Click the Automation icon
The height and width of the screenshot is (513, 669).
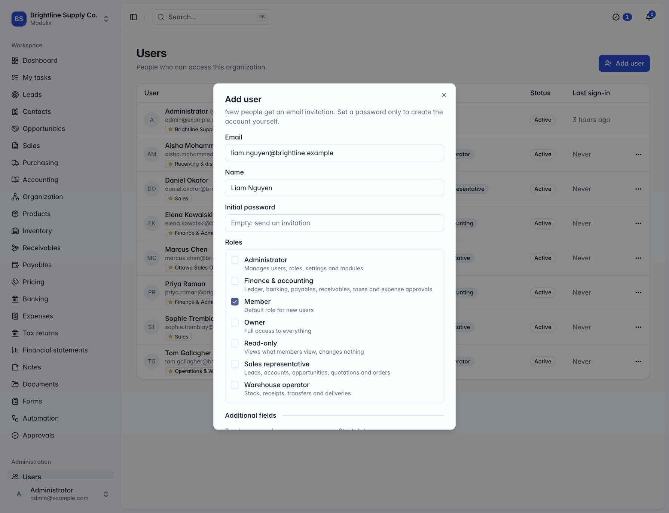(x=15, y=418)
